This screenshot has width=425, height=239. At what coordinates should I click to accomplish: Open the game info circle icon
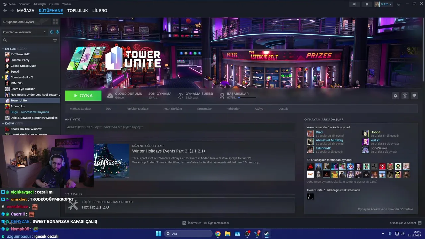coord(405,96)
